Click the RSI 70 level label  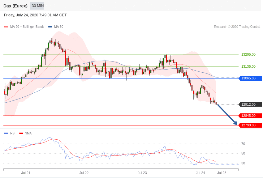point(243,144)
